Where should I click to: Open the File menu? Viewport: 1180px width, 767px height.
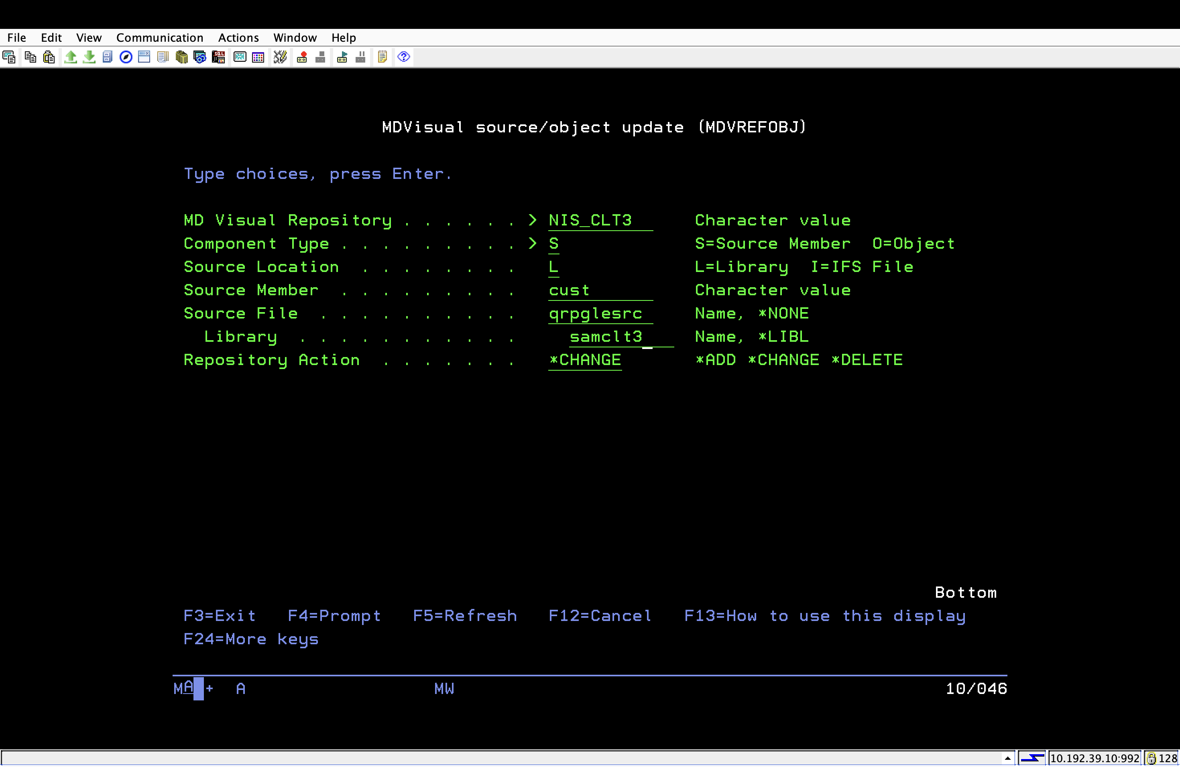point(16,38)
